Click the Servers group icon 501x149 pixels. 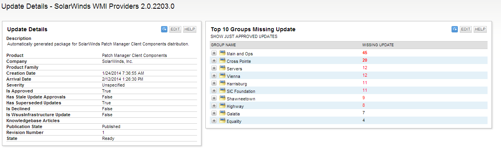[x=222, y=68]
